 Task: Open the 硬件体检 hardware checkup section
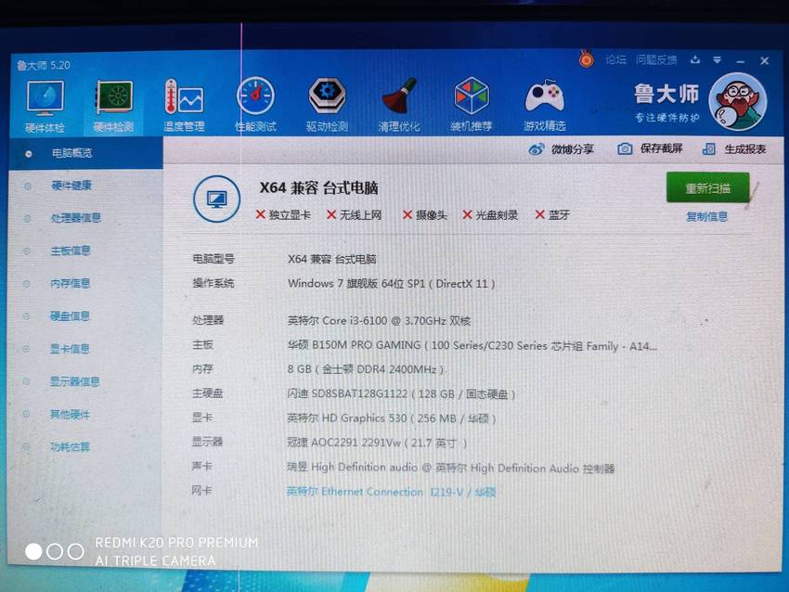(45, 106)
